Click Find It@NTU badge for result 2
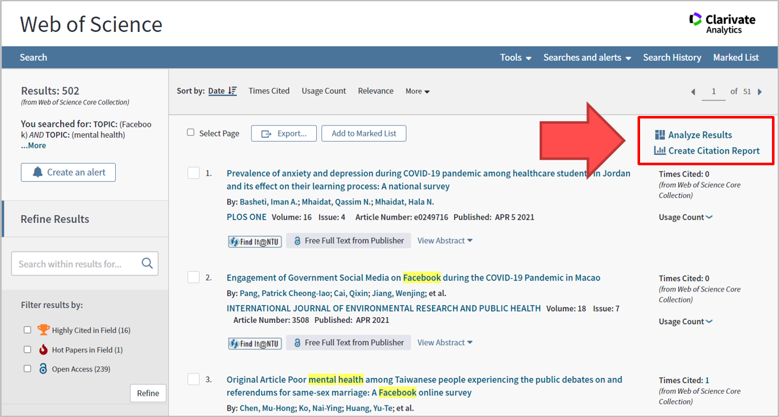The image size is (779, 417). point(255,343)
